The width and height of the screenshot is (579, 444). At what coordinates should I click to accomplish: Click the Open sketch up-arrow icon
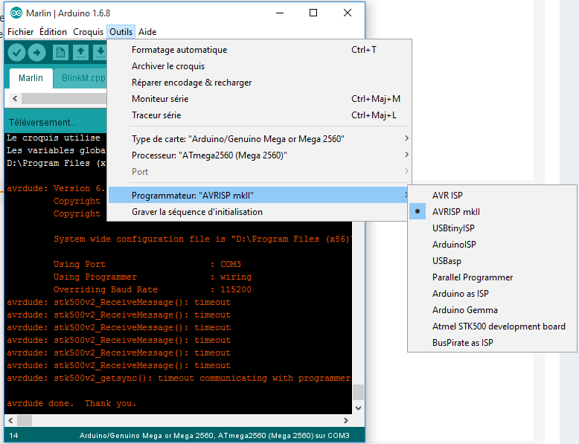coord(80,53)
